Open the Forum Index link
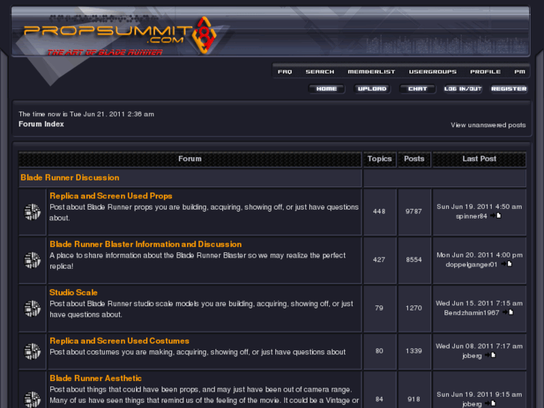 tap(41, 124)
